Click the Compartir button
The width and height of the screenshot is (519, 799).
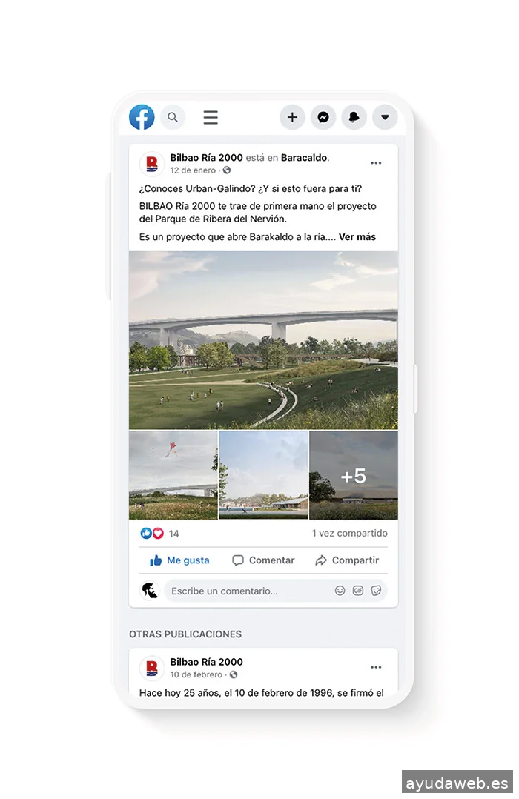347,560
